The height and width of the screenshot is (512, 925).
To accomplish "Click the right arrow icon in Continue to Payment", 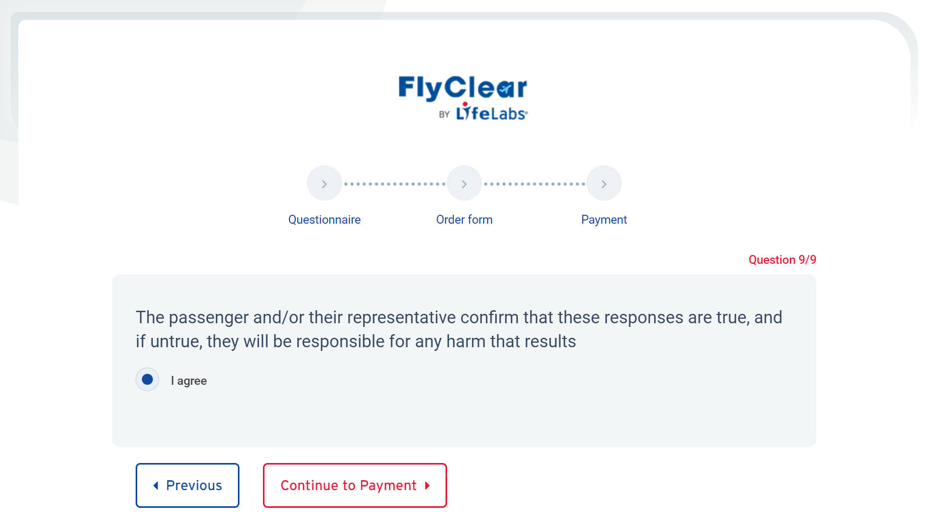I will pos(427,485).
